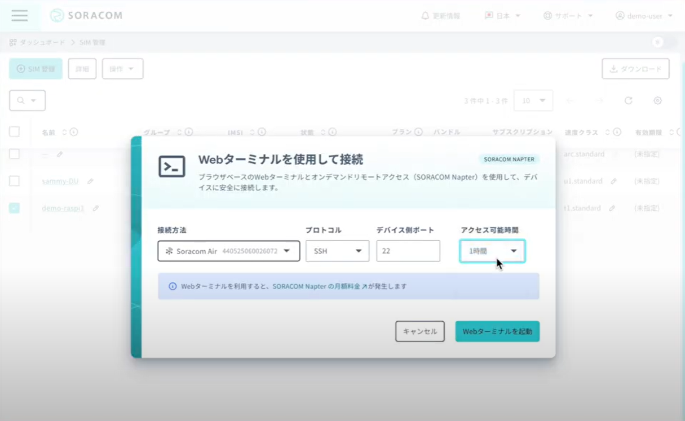Open the table settings gear icon
Viewport: 685px width, 421px height.
(657, 100)
